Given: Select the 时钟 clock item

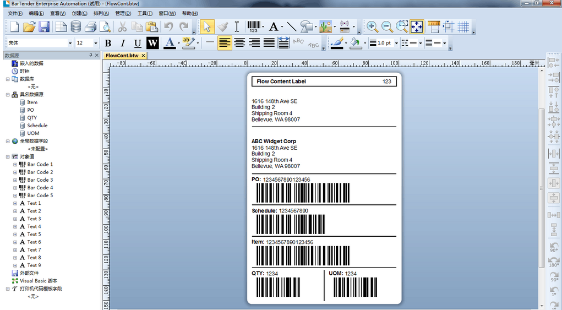Looking at the screenshot, I should 25,72.
